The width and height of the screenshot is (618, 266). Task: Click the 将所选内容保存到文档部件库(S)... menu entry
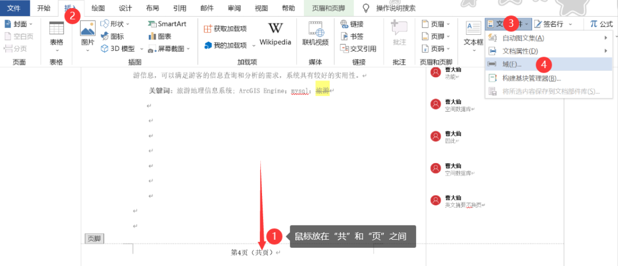pos(549,92)
